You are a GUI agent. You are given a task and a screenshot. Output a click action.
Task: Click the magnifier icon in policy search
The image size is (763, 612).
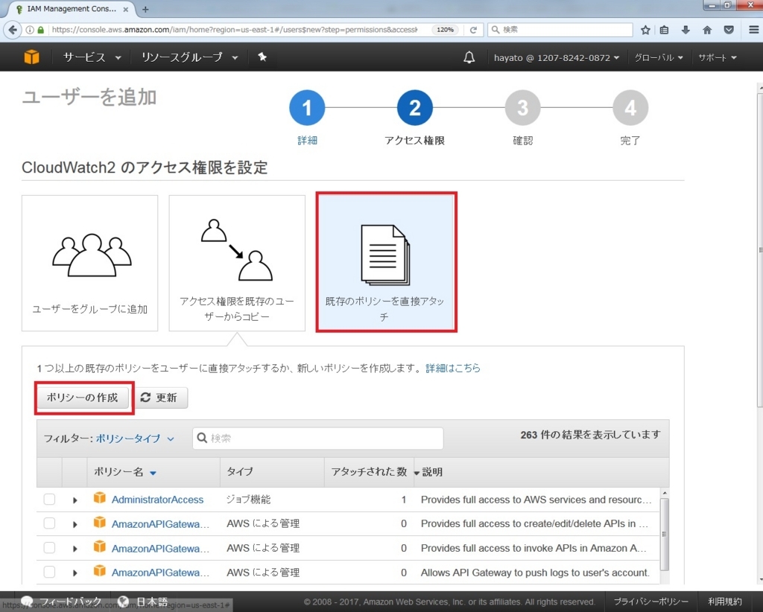(x=202, y=438)
